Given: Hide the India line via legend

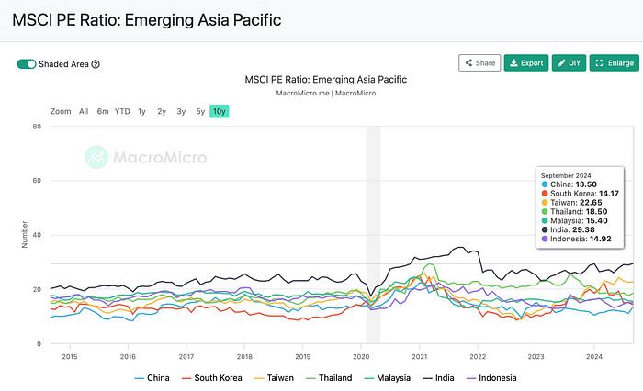Looking at the screenshot, I should (438, 378).
